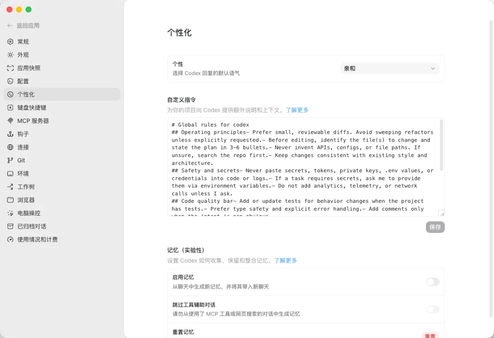Viewport: 494px width, 338px height.
Task: Toggle the 跳过工具辅助对话 switch
Action: click(433, 309)
